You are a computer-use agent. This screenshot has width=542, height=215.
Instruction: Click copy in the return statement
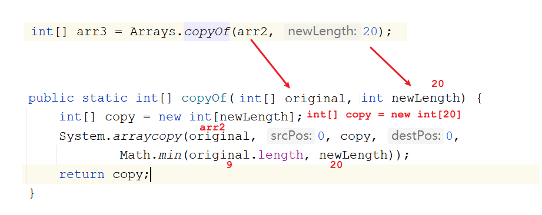click(x=128, y=175)
